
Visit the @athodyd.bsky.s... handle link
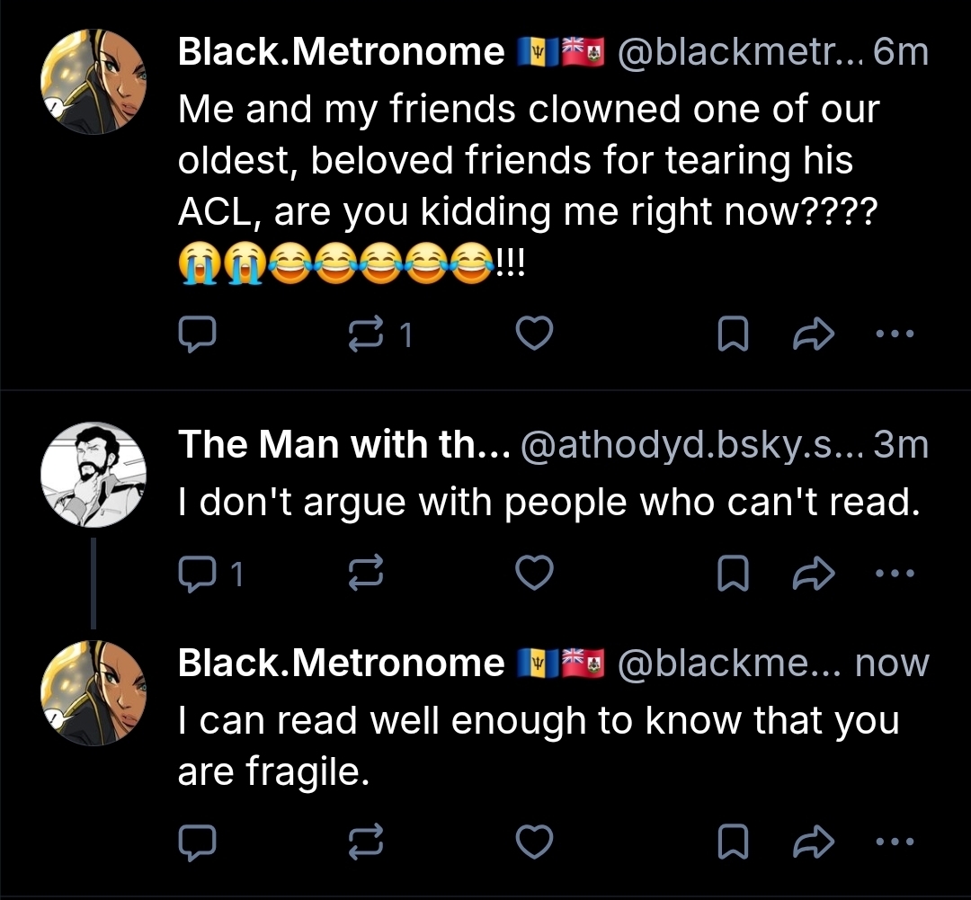pyautogui.click(x=690, y=444)
